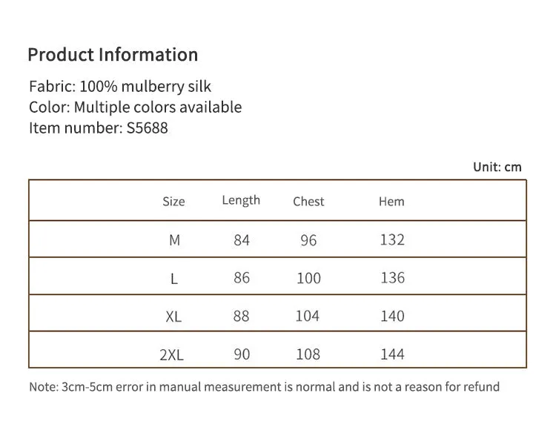Image resolution: width=556 pixels, height=436 pixels.
Task: Select the Size column header
Action: pos(173,202)
